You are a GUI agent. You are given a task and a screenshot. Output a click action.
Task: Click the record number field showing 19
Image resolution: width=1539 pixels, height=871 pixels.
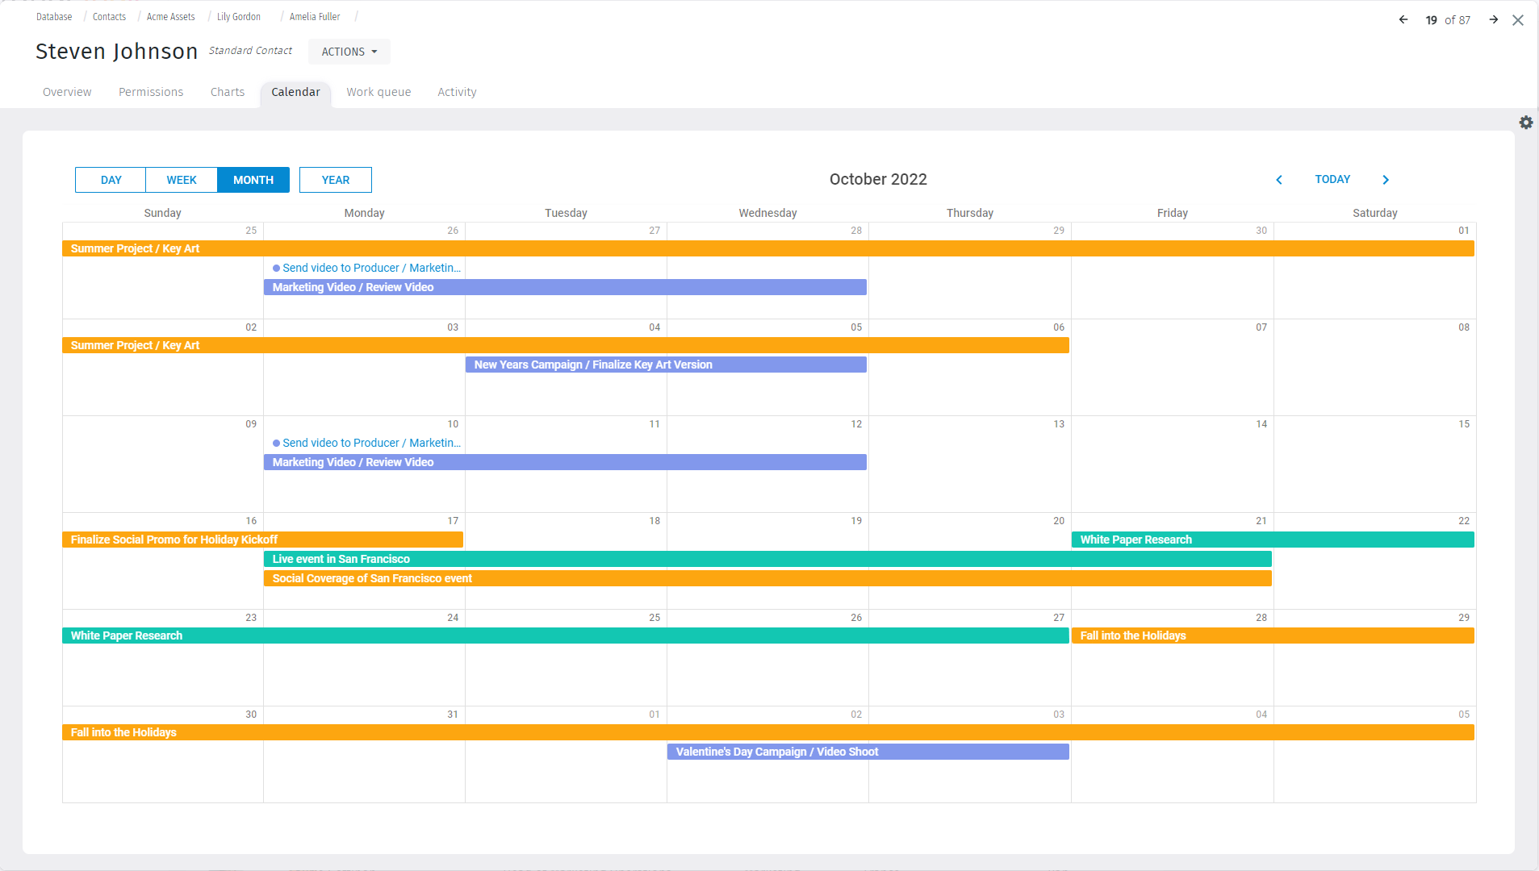click(1431, 19)
